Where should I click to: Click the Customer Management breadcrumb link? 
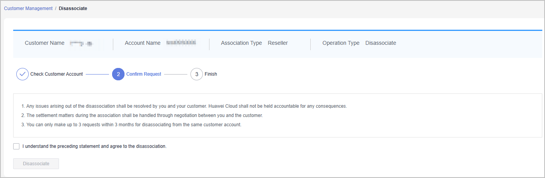coord(28,8)
